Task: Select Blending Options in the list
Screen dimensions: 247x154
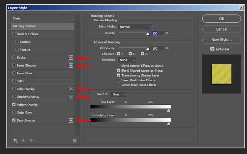Action: point(42,26)
